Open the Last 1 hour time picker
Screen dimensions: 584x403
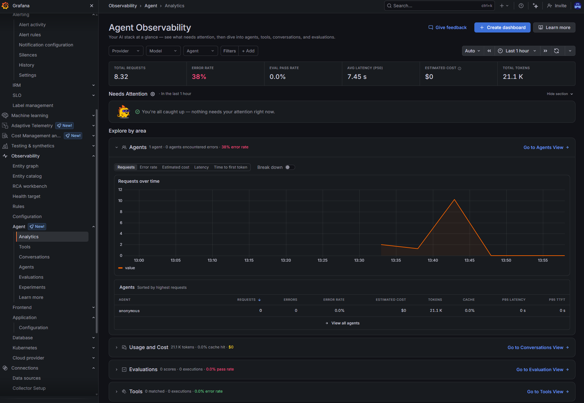517,51
